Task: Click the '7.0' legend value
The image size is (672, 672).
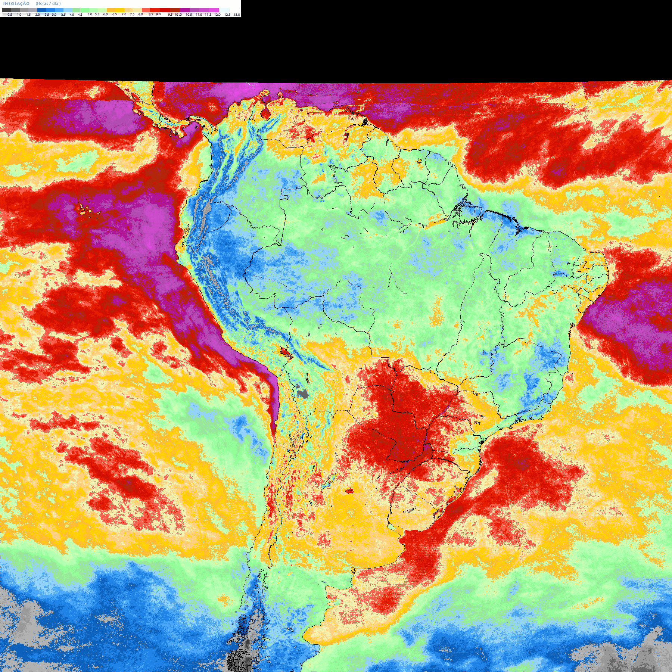Action: click(124, 14)
